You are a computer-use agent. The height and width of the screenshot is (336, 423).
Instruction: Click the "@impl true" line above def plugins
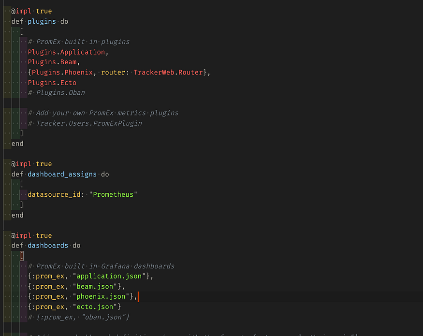[31, 11]
